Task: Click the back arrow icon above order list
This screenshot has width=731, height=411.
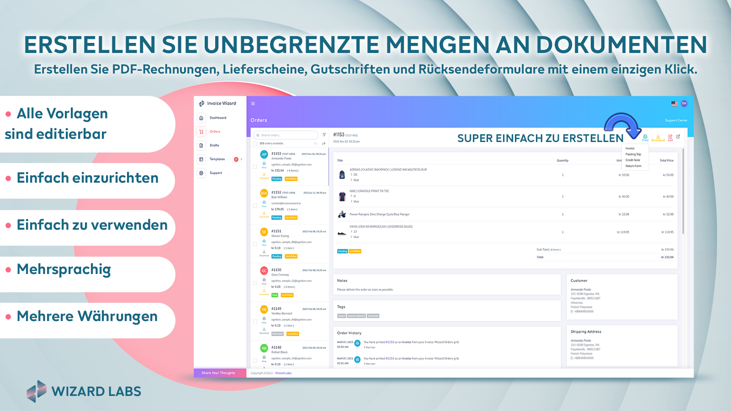Action: [x=316, y=143]
